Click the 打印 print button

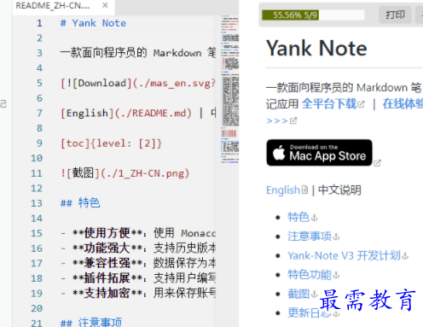[x=395, y=15]
